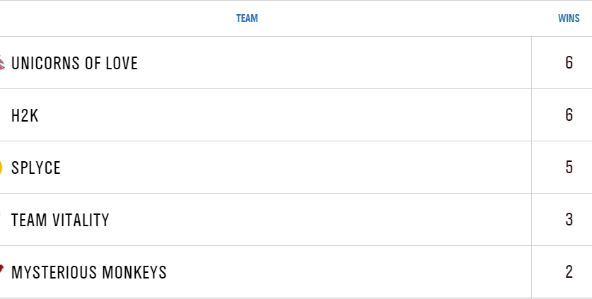Open the Mysterious Monkeys team name
The image size is (592, 299).
pos(89,273)
